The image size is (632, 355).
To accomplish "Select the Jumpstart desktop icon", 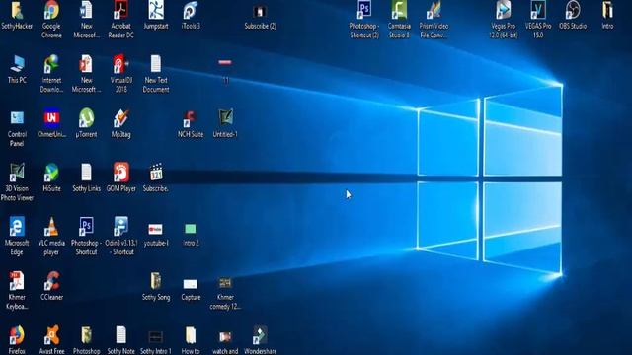I will (x=156, y=11).
